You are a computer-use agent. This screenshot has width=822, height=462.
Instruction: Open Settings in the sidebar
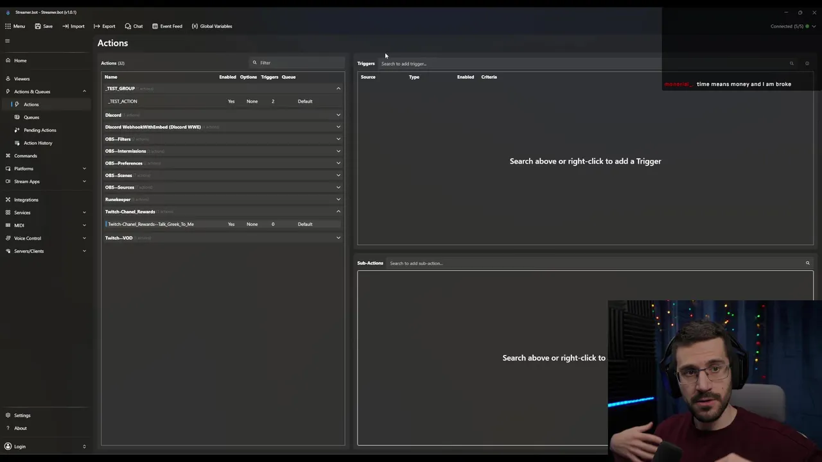point(45,415)
